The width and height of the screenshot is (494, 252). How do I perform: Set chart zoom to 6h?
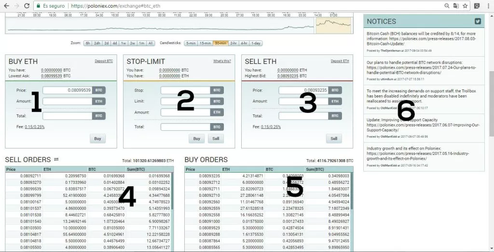click(88, 43)
